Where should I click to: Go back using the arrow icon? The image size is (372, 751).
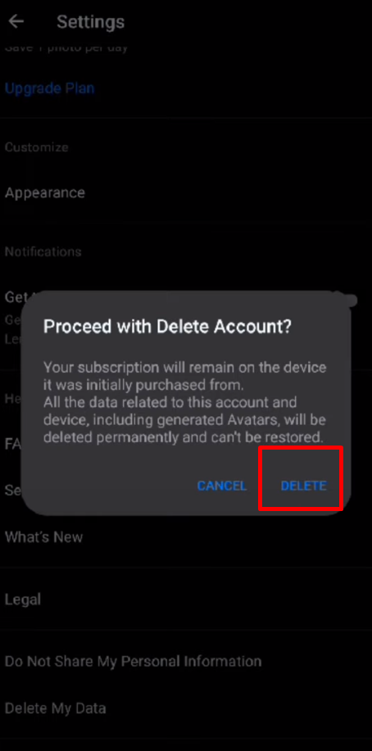[16, 21]
